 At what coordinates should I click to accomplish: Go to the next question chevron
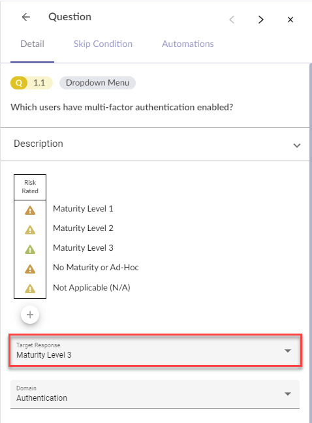[261, 20]
